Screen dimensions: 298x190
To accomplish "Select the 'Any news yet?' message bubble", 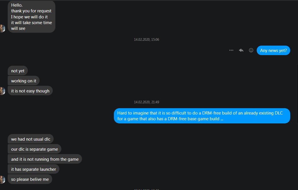I will pos(273,51).
